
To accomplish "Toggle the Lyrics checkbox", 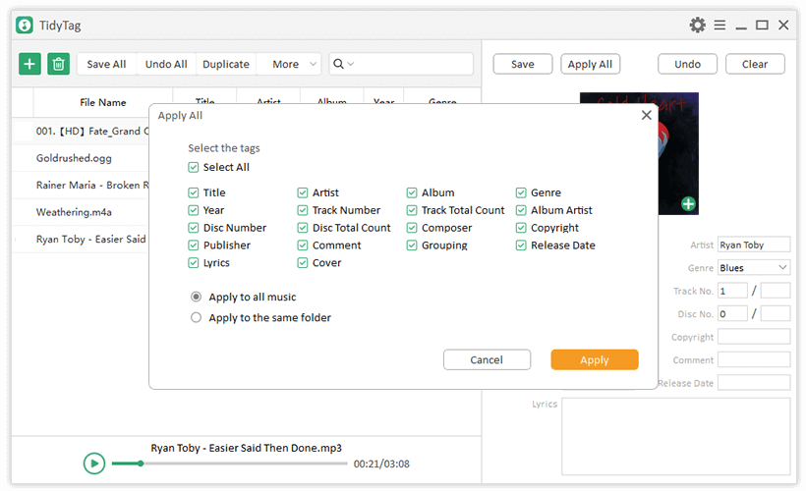I will [x=194, y=262].
